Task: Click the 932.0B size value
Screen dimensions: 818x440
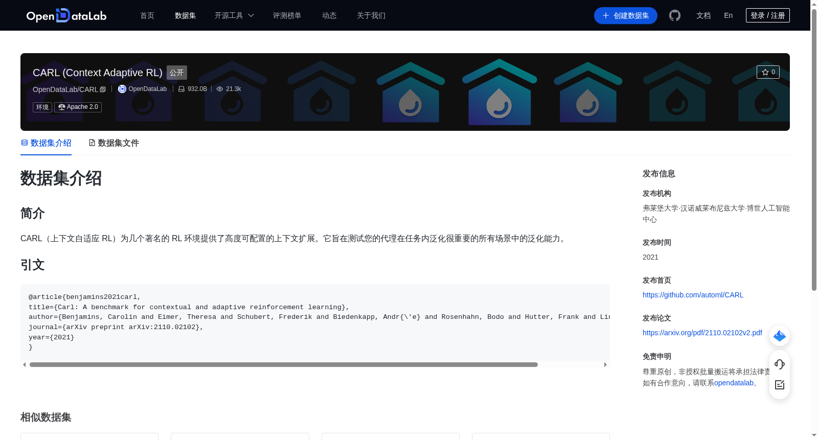Action: click(x=197, y=89)
